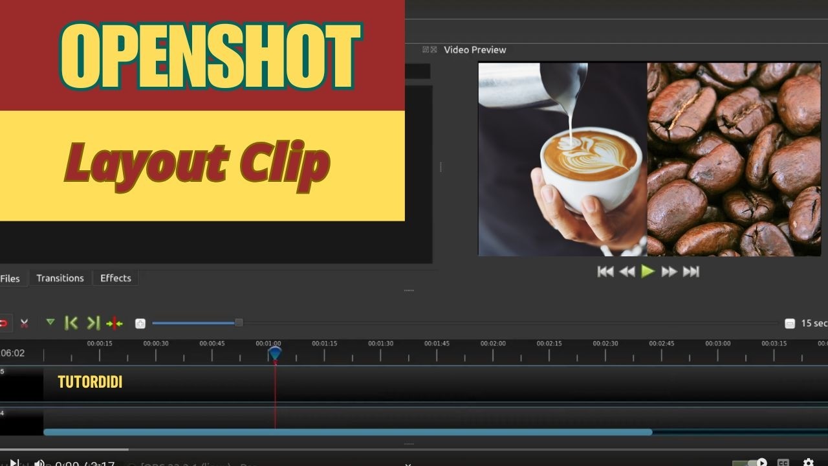The width and height of the screenshot is (828, 466).
Task: Zoom in the timeline with plus icon
Action: (x=140, y=323)
